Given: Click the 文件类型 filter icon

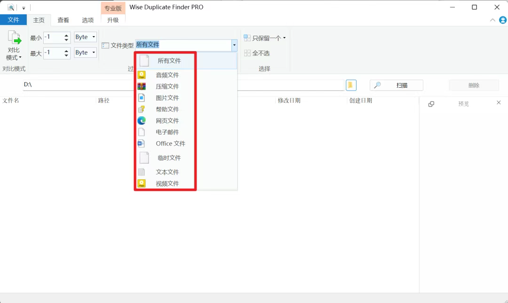Looking at the screenshot, I should point(105,45).
